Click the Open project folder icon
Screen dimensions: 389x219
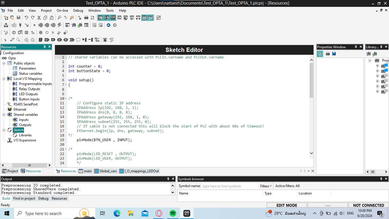click(x=12, y=18)
